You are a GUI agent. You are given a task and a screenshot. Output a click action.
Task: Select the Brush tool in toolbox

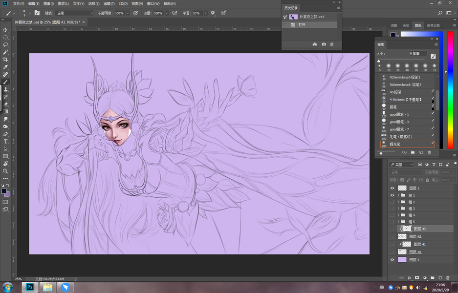(x=5, y=82)
